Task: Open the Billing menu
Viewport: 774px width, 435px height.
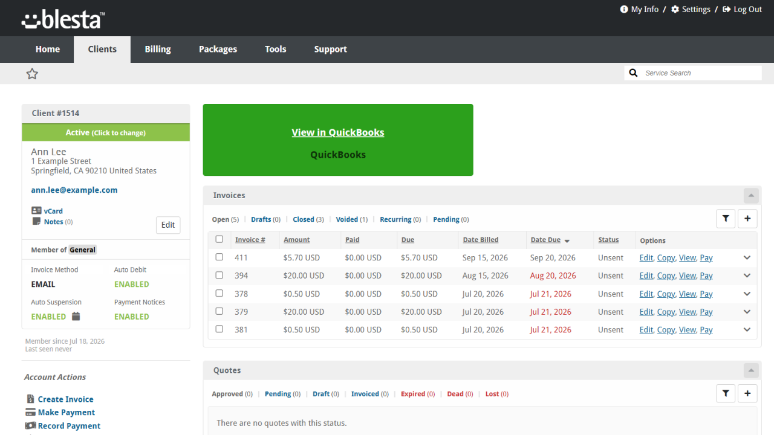Action: (x=158, y=50)
